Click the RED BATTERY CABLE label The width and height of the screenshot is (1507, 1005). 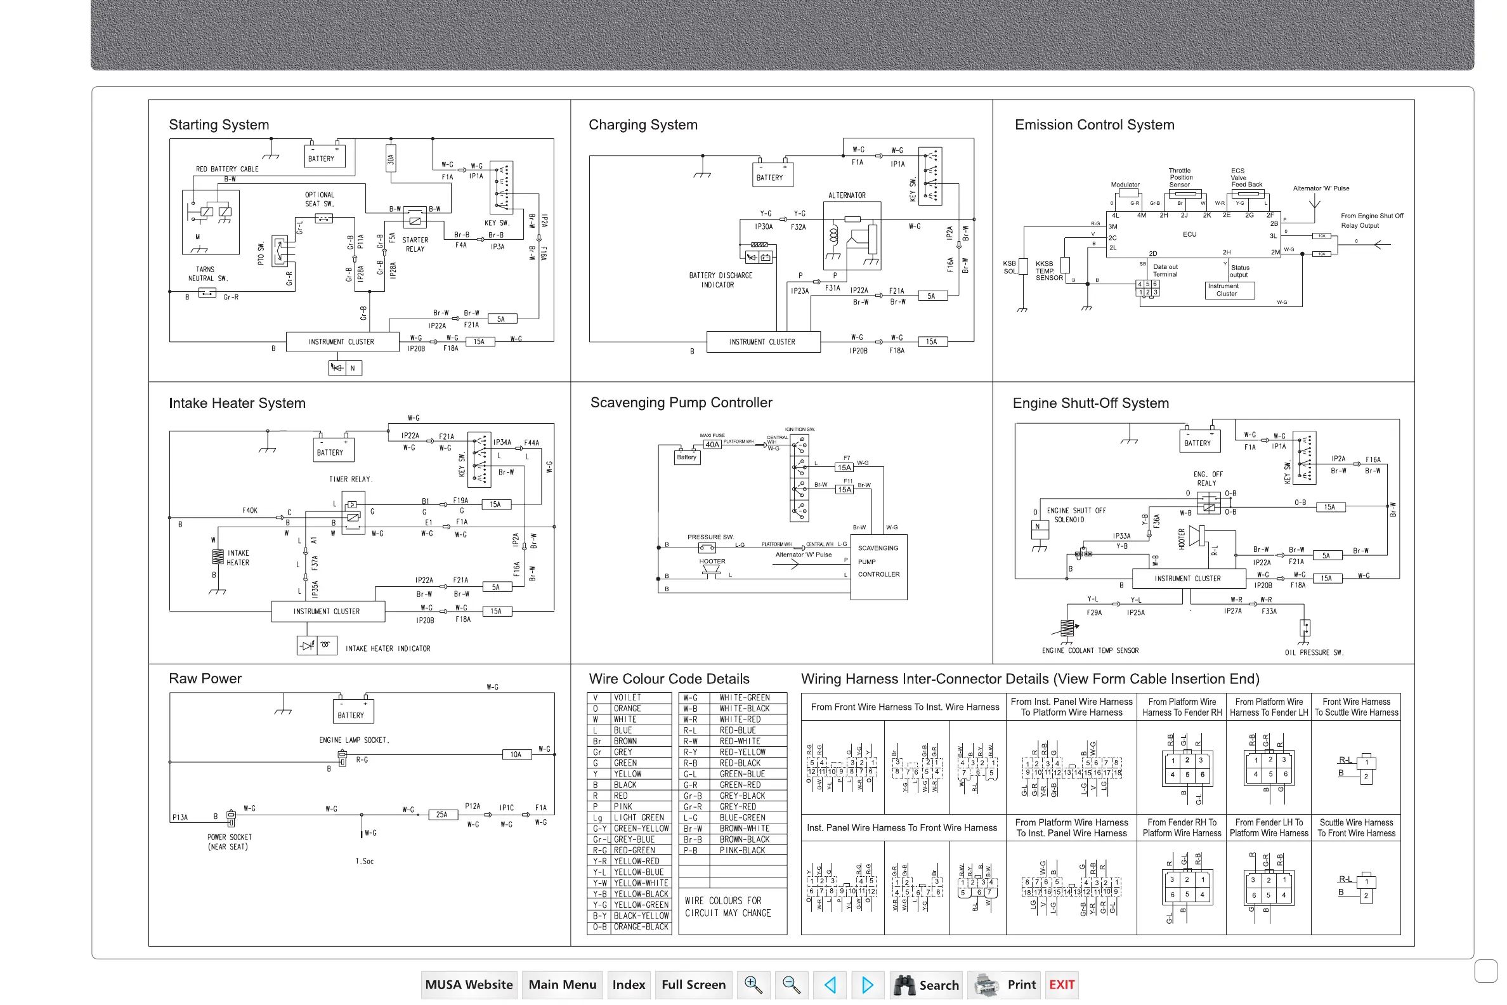[227, 169]
